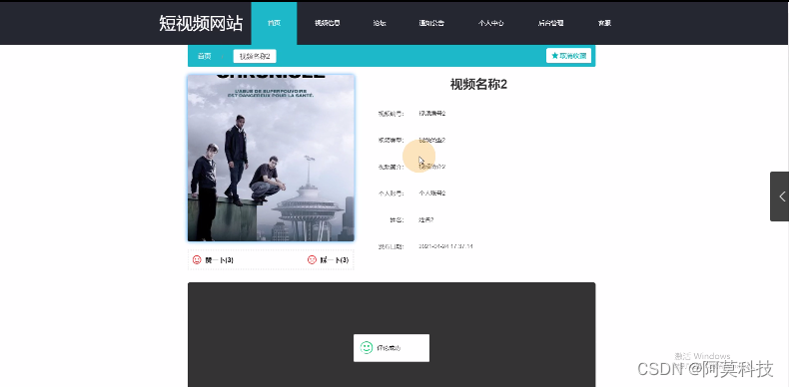Expand the side panel with left chevron

(780, 196)
